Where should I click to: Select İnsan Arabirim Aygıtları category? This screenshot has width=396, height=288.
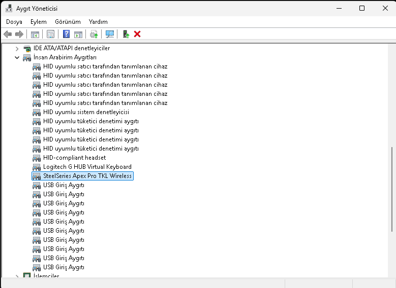click(x=65, y=57)
